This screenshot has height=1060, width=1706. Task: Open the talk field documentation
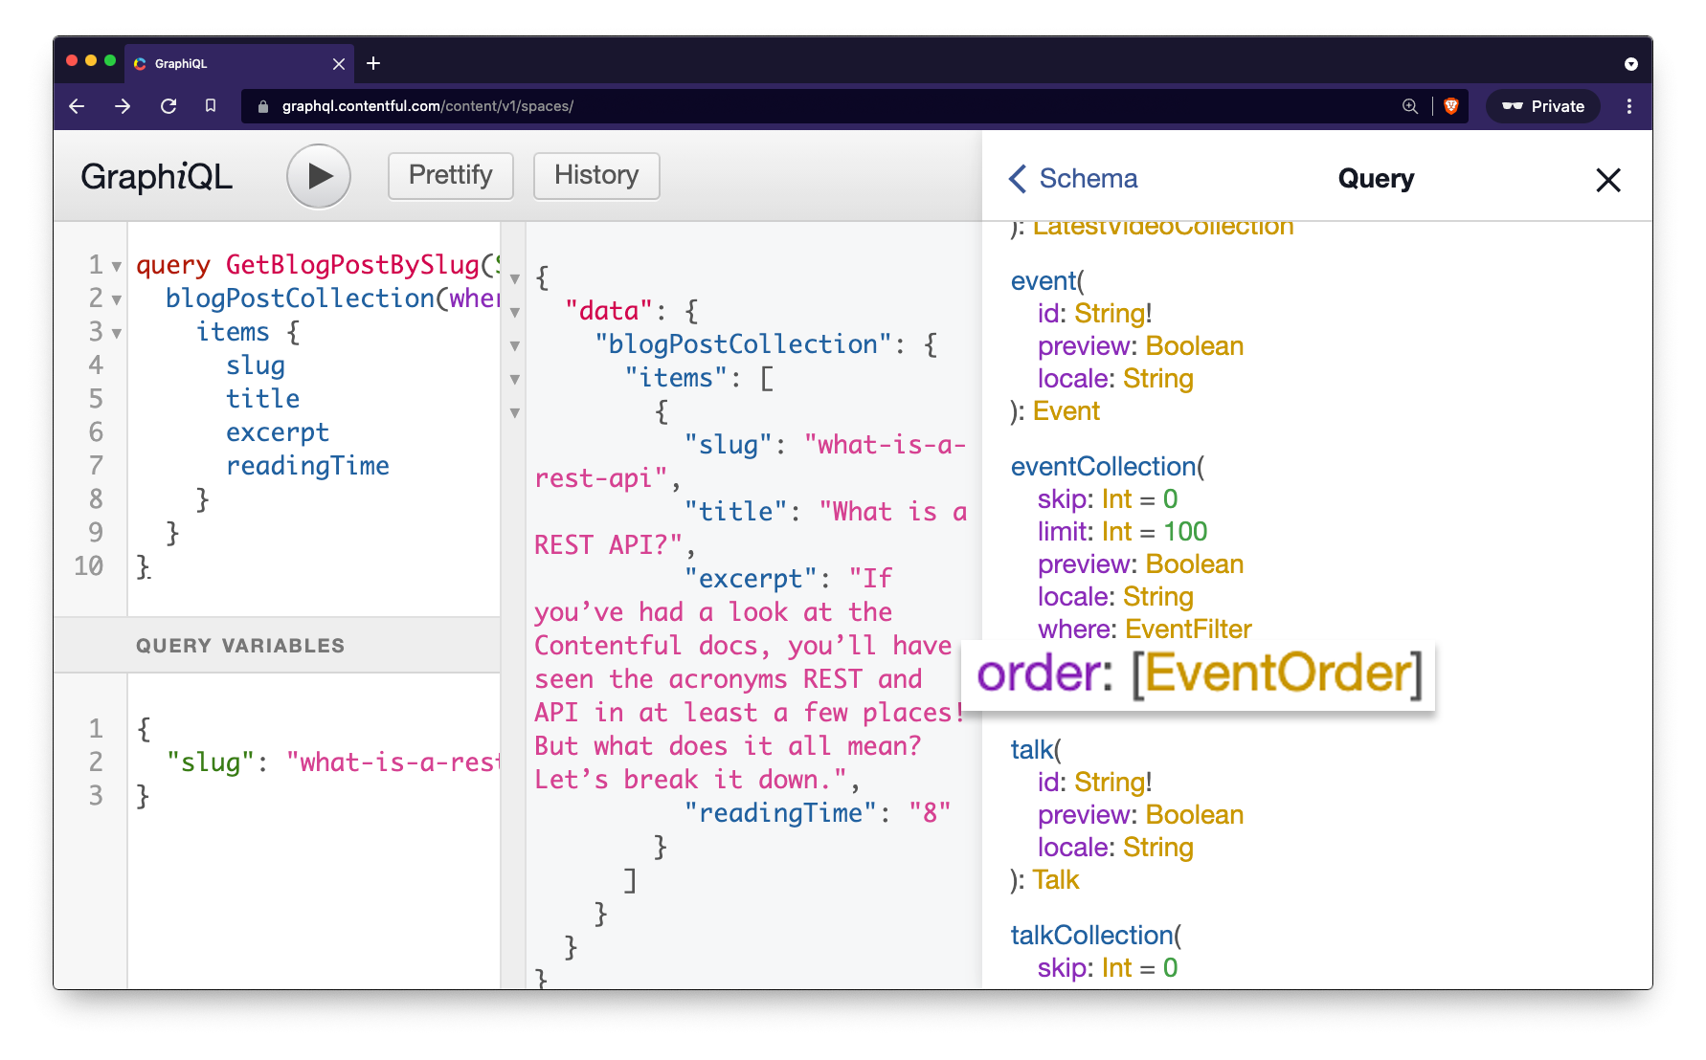click(x=1032, y=750)
